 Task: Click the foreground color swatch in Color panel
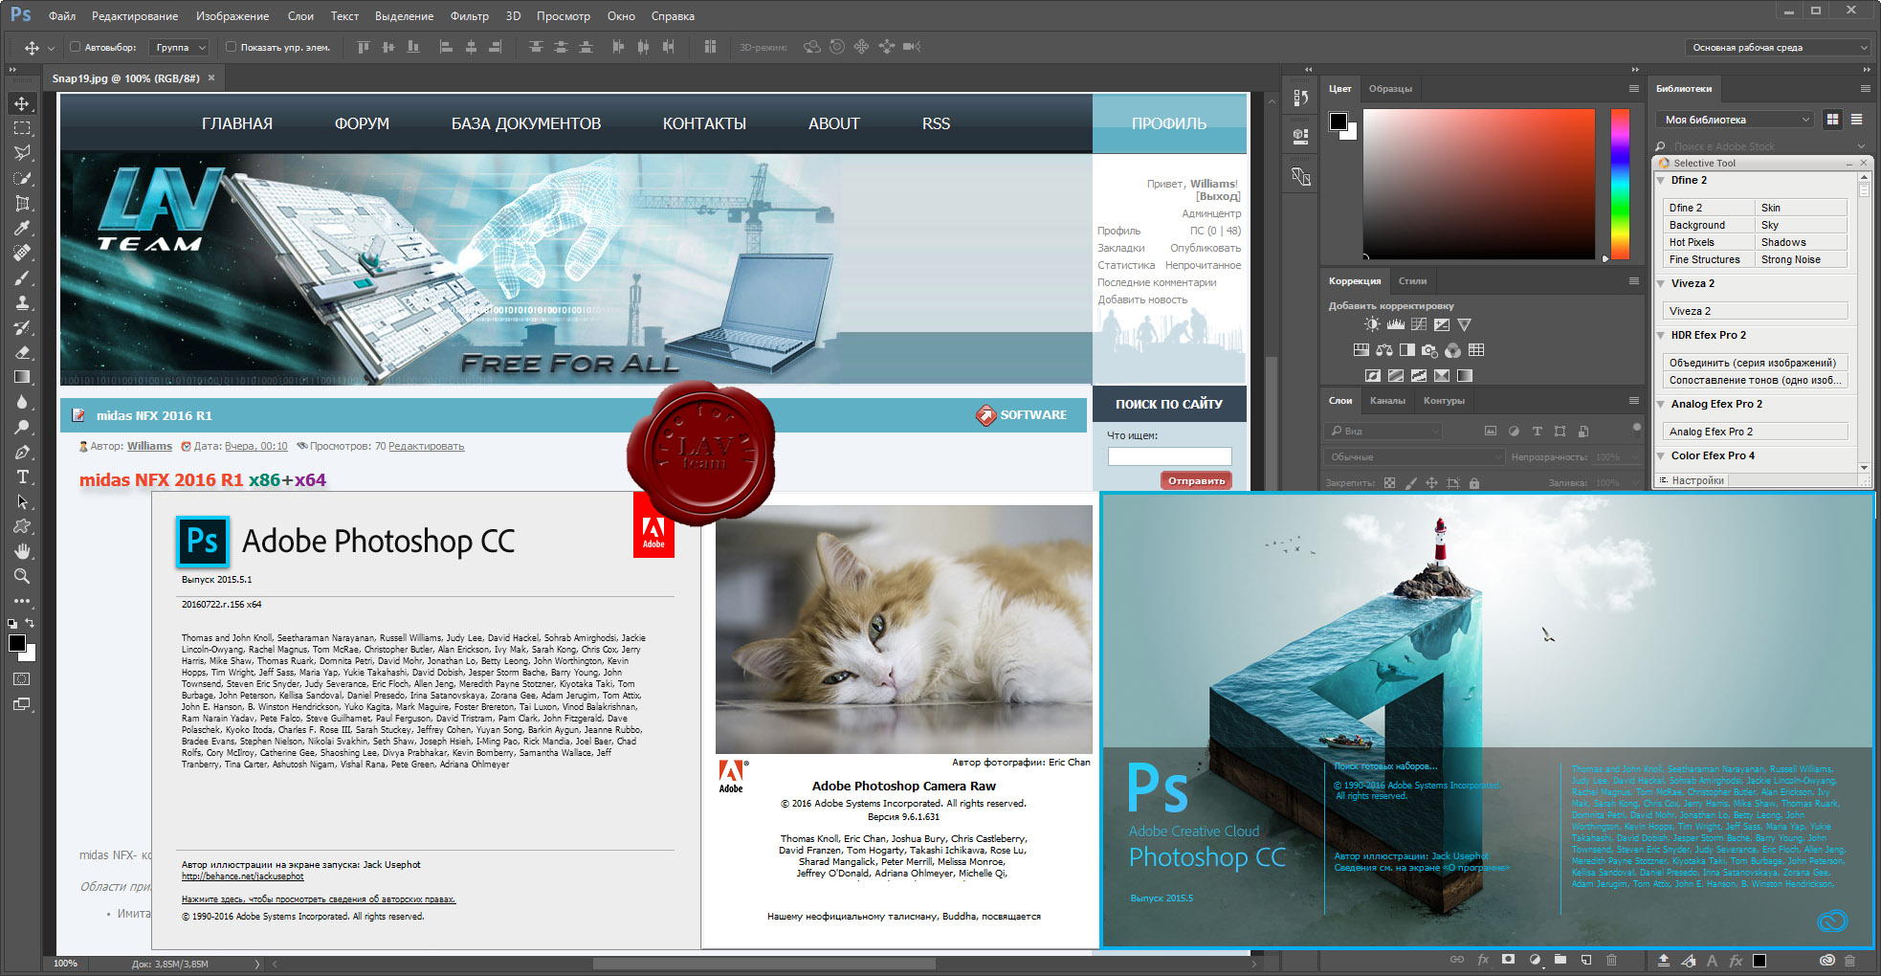1338,121
